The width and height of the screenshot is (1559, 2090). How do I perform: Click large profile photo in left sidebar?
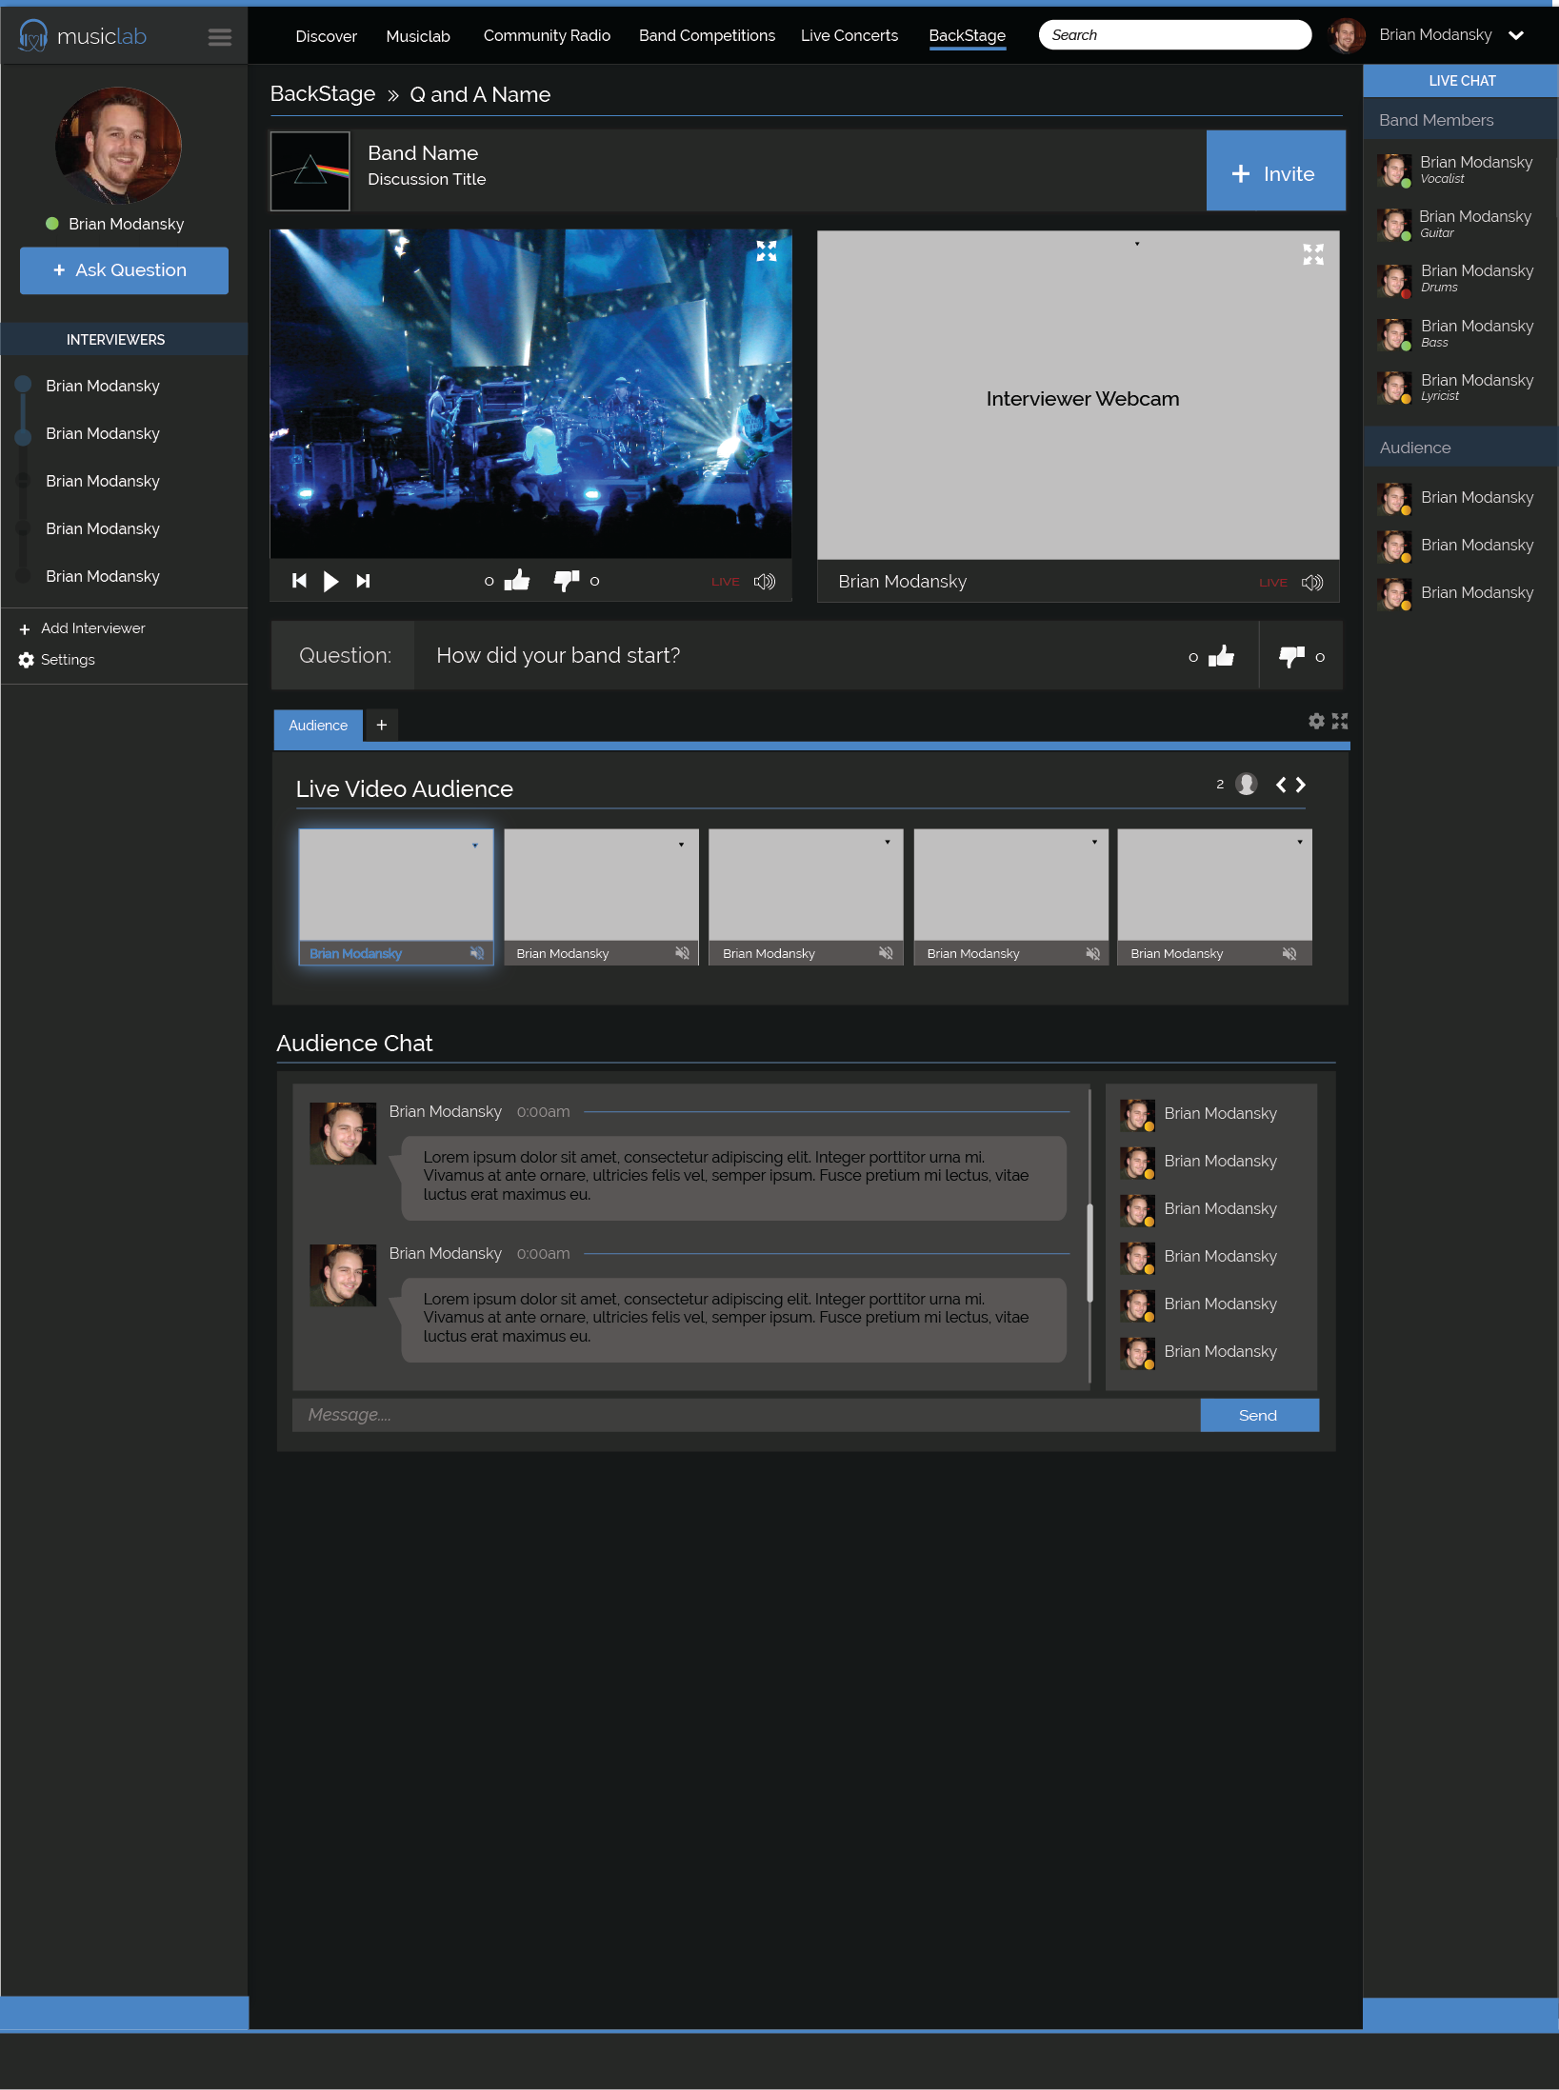pos(118,146)
